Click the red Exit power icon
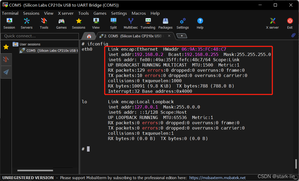The height and width of the screenshot is (181, 299). pyautogui.click(x=290, y=23)
